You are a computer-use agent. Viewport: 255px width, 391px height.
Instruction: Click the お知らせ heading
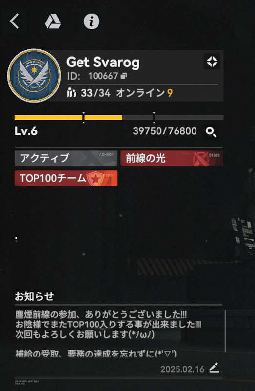coord(34,297)
